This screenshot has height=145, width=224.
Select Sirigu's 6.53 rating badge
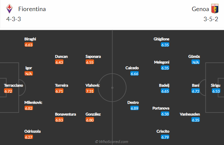click(216, 91)
